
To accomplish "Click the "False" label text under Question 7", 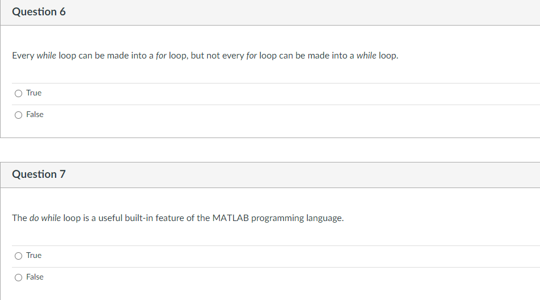I will pos(35,277).
